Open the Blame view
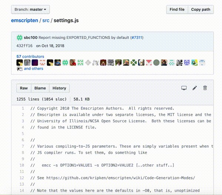The height and width of the screenshot is (195, 222). (x=40, y=88)
